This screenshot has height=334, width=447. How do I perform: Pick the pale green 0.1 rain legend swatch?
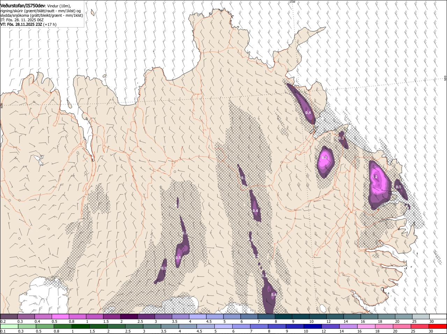coord(9,326)
